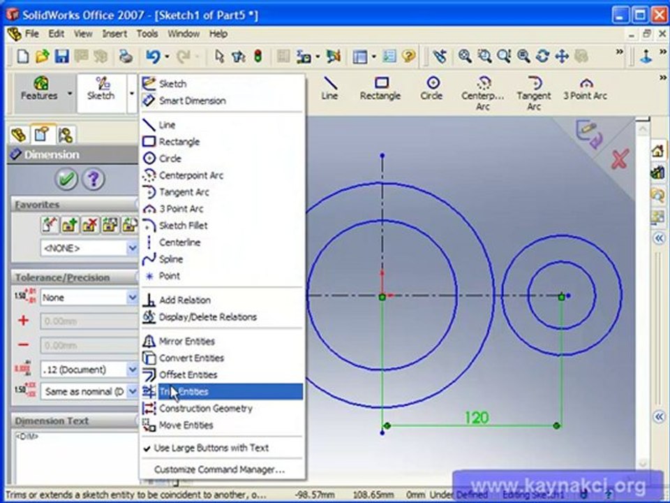670x503 pixels.
Task: Click the Undo arrow icon
Action: tap(153, 56)
